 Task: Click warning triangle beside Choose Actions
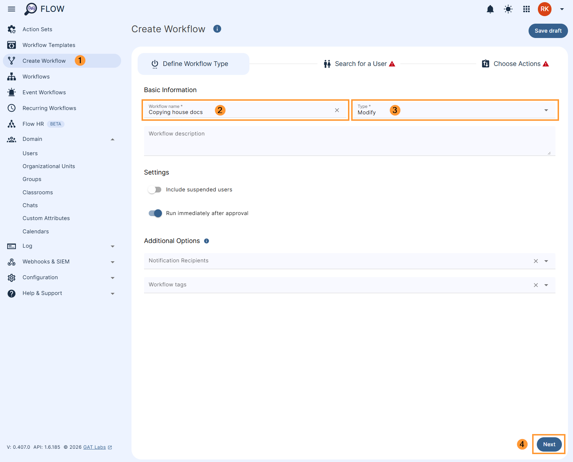tap(546, 64)
